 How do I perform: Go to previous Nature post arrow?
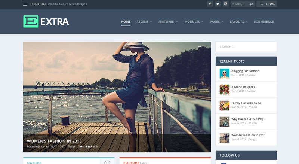(x=105, y=163)
